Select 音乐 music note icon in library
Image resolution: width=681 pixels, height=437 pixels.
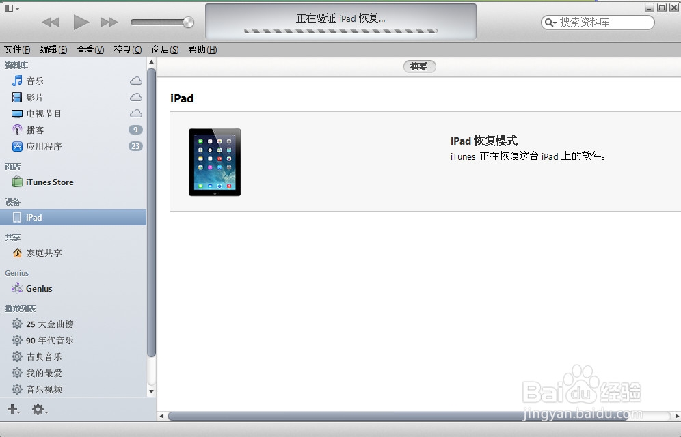(x=17, y=81)
